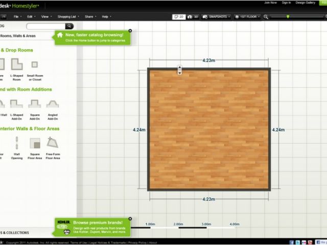Toggle the 3D view mode

(x=193, y=16)
